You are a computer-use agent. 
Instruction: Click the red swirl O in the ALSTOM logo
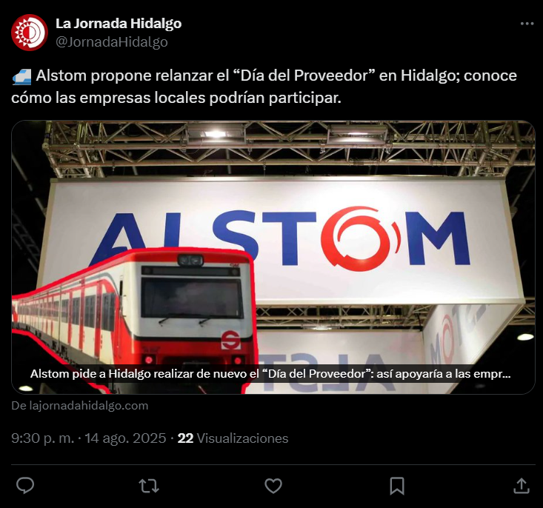coord(361,239)
